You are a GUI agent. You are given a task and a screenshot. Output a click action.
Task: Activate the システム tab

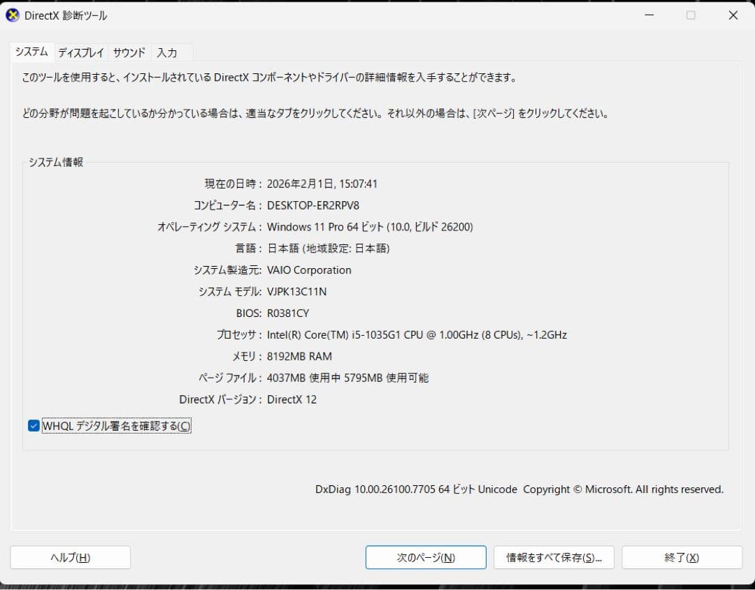[x=31, y=52]
